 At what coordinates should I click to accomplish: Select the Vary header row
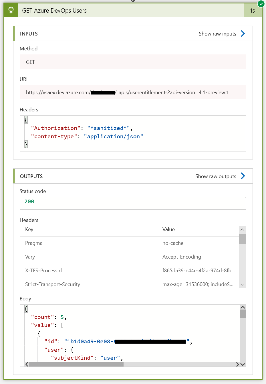(x=129, y=257)
